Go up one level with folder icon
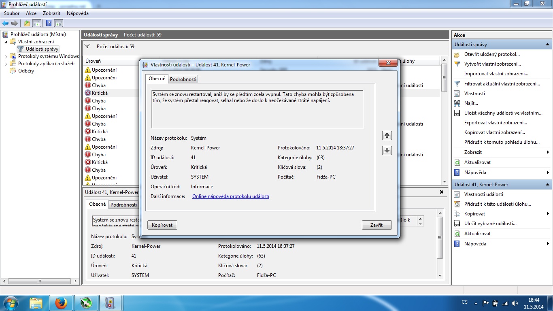The image size is (553, 311). (27, 23)
